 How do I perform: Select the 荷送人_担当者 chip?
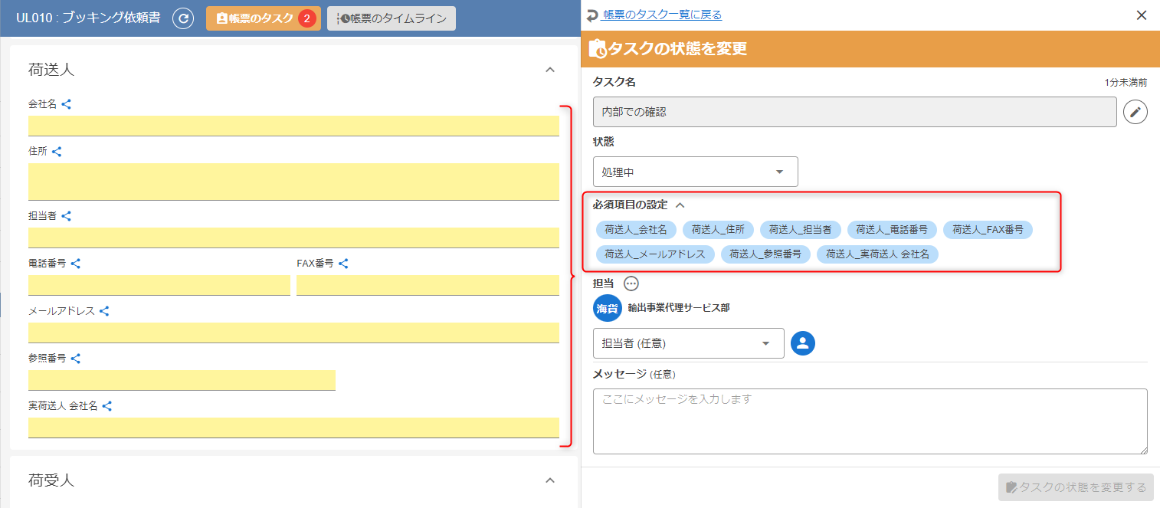click(x=800, y=230)
